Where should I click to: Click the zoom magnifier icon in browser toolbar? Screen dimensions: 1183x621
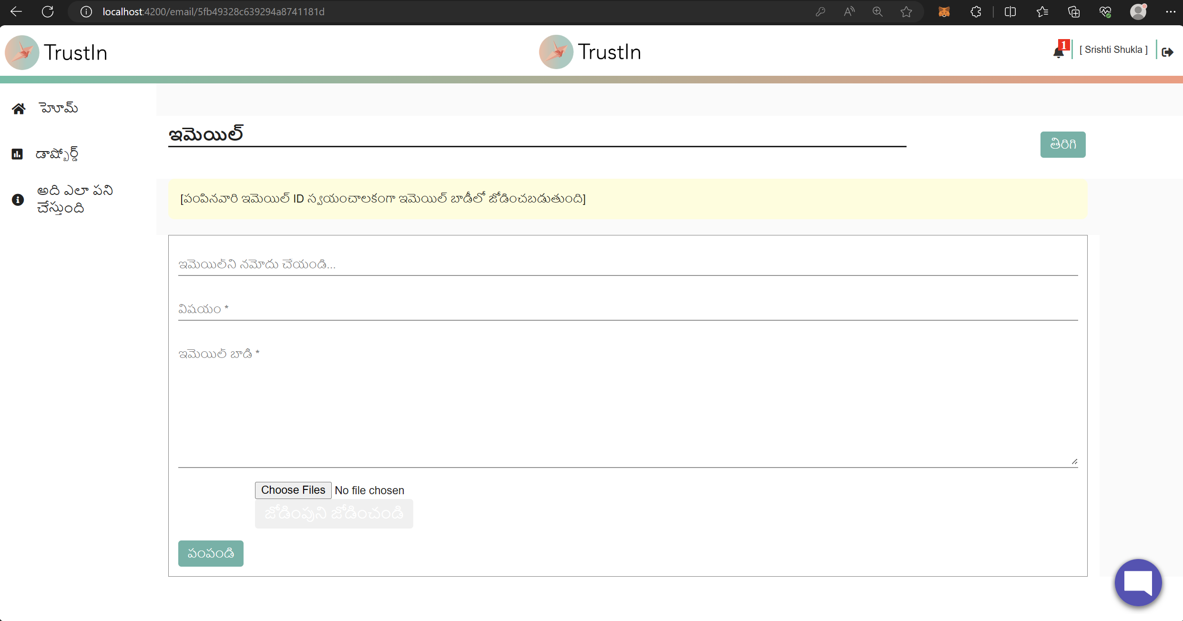coord(877,11)
